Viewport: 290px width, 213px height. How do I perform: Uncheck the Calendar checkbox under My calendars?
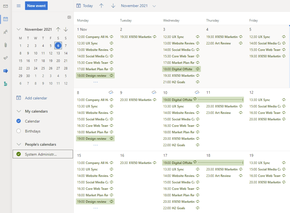click(x=19, y=121)
